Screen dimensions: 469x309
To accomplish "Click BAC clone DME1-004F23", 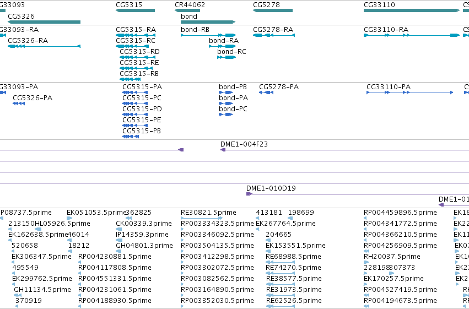I will (x=344, y=150).
